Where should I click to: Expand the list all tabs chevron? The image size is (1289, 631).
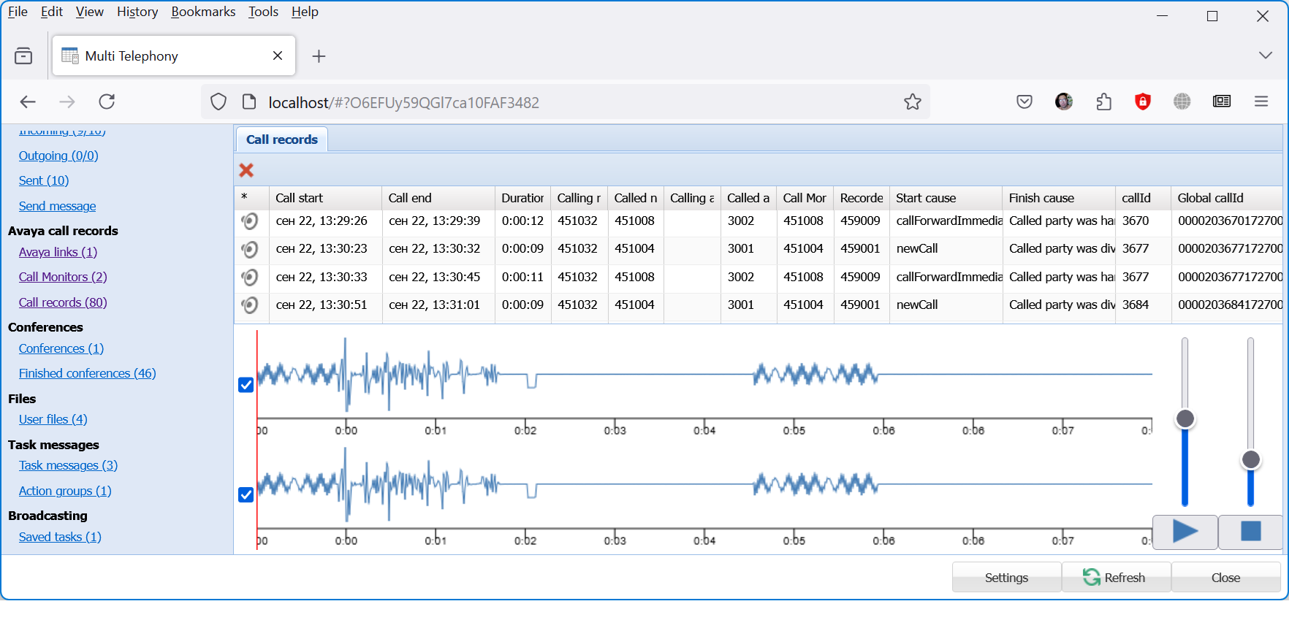click(x=1265, y=56)
